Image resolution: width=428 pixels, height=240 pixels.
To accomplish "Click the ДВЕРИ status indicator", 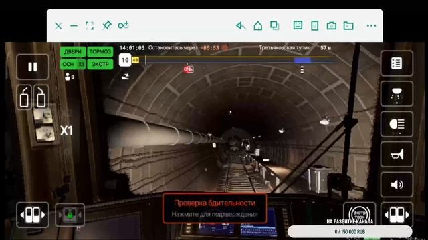I will 73,52.
